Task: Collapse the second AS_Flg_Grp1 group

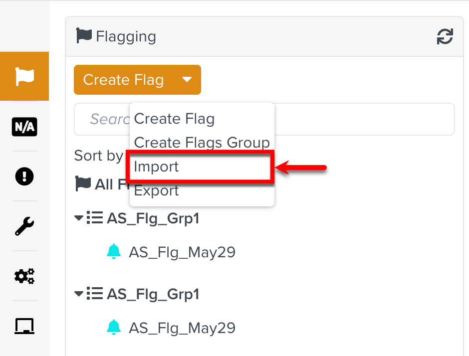Action: coord(78,294)
